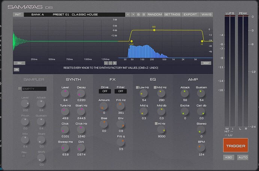Image resolution: width=259 pixels, height=171 pixels.
Task: Open the Filter OFF selector
Action: point(120,91)
